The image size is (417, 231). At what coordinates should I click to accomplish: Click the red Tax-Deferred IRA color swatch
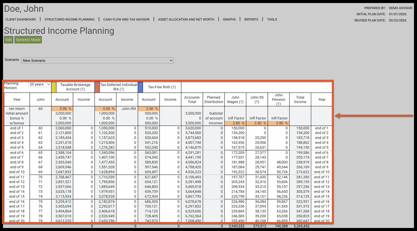[97, 87]
